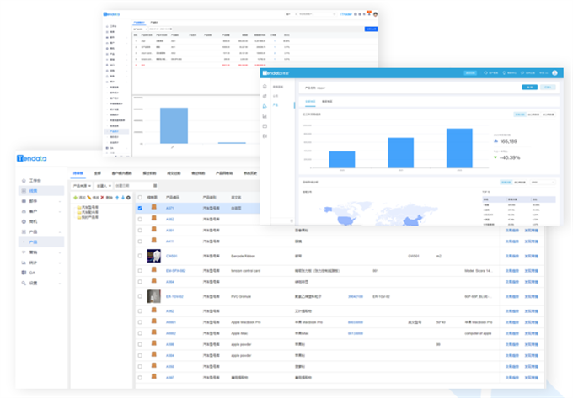The image size is (573, 398).
Task: Toggle the select-all checkbox in table header
Action: tap(140, 197)
